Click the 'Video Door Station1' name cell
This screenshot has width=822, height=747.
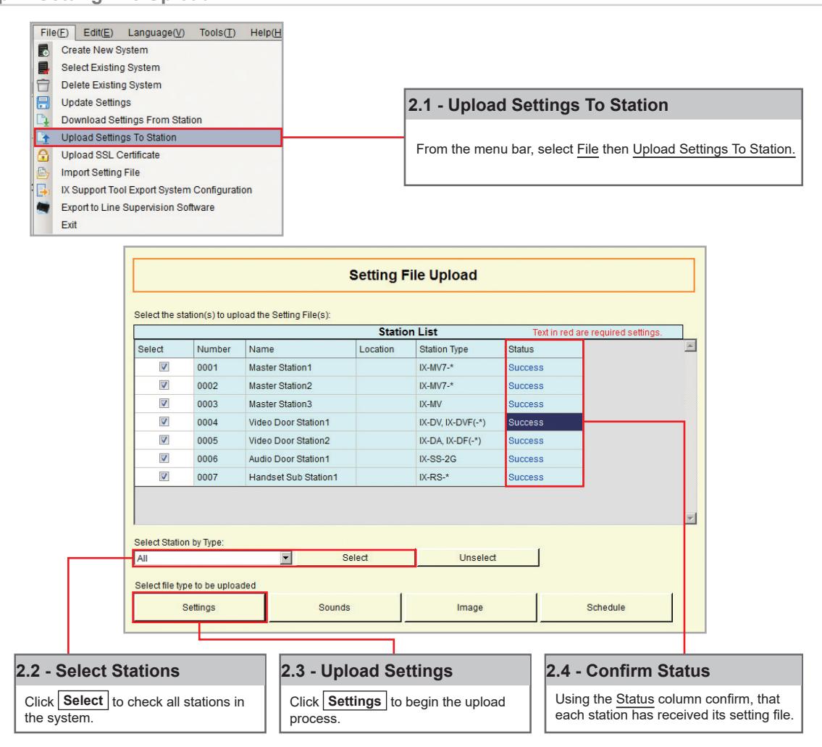301,422
